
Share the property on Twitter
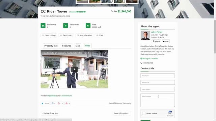click(x=45, y=104)
